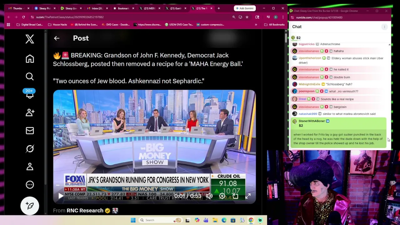400x225 pixels.
Task: Open the $2 rant indicator in chat header
Action: tap(296, 38)
